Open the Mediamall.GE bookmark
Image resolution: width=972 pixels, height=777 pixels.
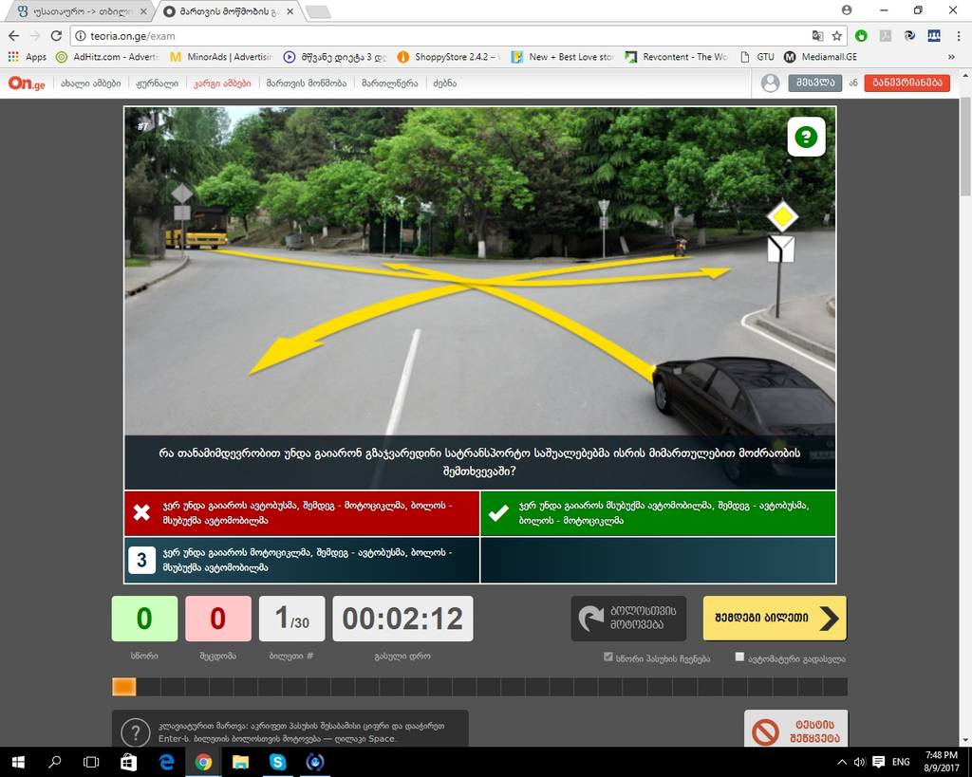coord(821,57)
